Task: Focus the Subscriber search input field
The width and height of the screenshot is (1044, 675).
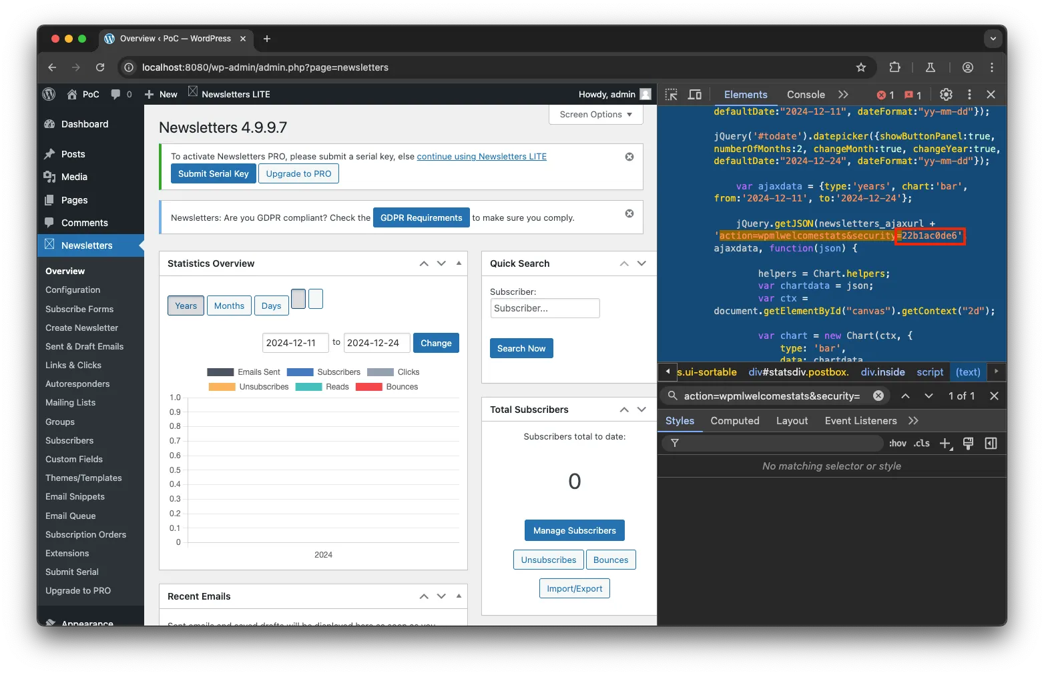Action: coord(545,308)
